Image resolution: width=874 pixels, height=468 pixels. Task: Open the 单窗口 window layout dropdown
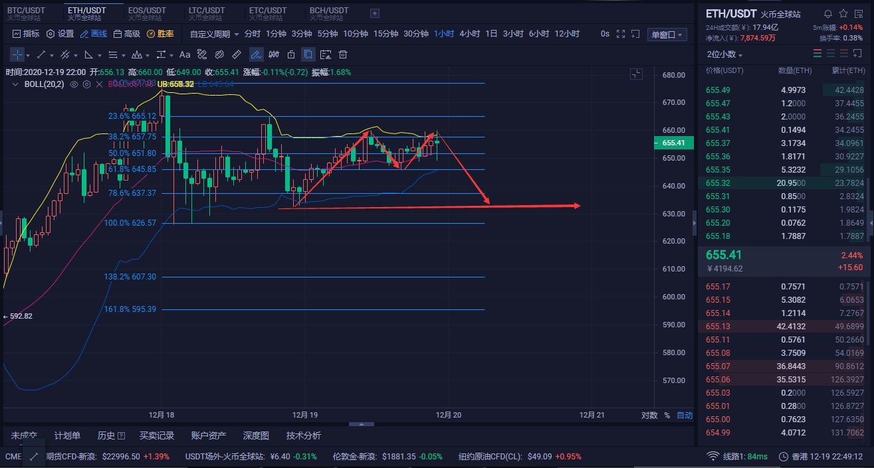coord(667,35)
